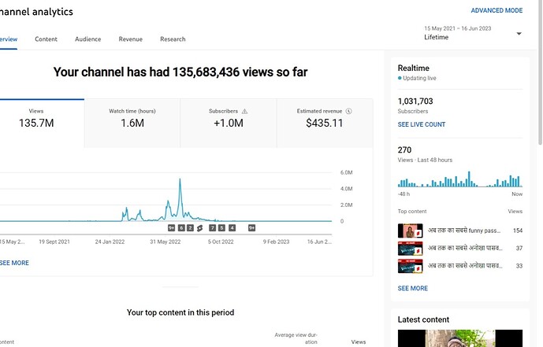The width and height of the screenshot is (543, 347).
Task: Click the Latest content video thumbnail
Action: tap(460, 338)
